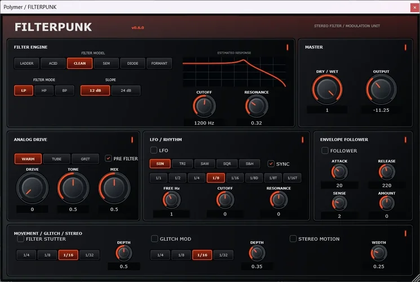
Task: Select the GRIT drive type
Action: coord(85,158)
